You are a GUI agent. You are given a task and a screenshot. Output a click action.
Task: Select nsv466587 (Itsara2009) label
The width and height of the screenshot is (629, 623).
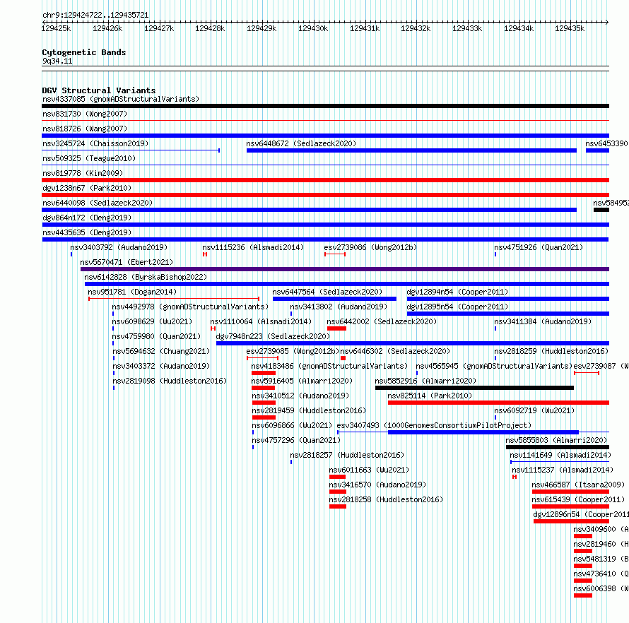point(578,485)
